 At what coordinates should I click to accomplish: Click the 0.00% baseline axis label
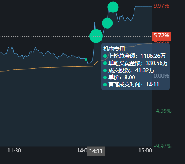click(161, 76)
